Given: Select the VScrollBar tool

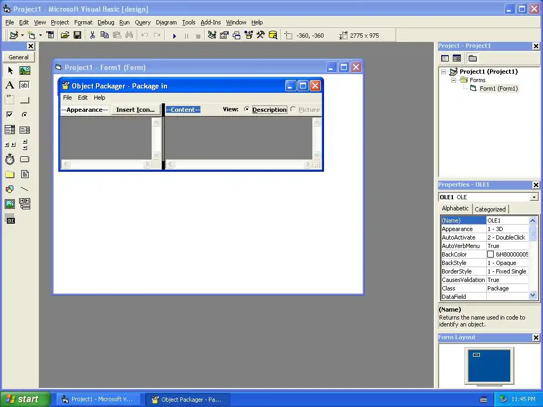Looking at the screenshot, I should (x=24, y=144).
